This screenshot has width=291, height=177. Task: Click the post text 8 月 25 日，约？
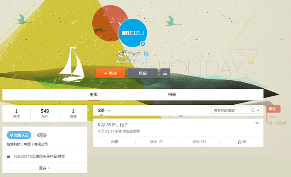[112, 125]
